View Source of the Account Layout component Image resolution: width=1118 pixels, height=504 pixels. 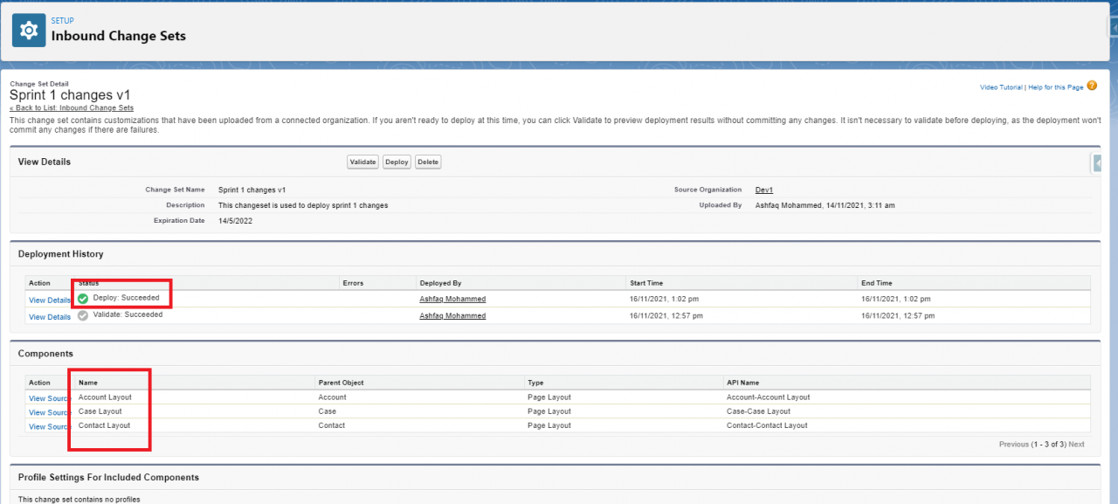click(49, 397)
